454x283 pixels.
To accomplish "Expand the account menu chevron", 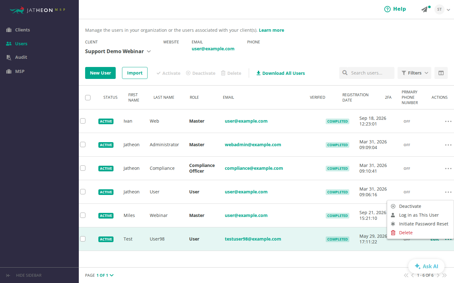I will [448, 10].
